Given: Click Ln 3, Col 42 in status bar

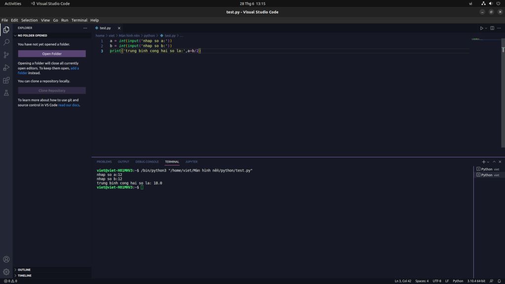Looking at the screenshot, I should (402, 281).
